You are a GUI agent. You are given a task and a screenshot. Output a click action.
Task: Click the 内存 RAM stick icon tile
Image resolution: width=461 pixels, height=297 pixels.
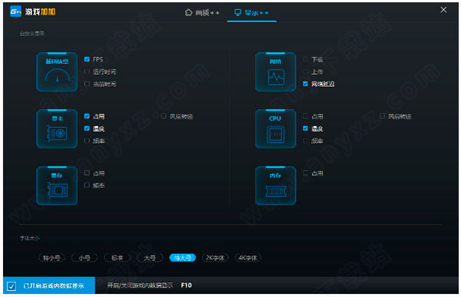click(276, 185)
